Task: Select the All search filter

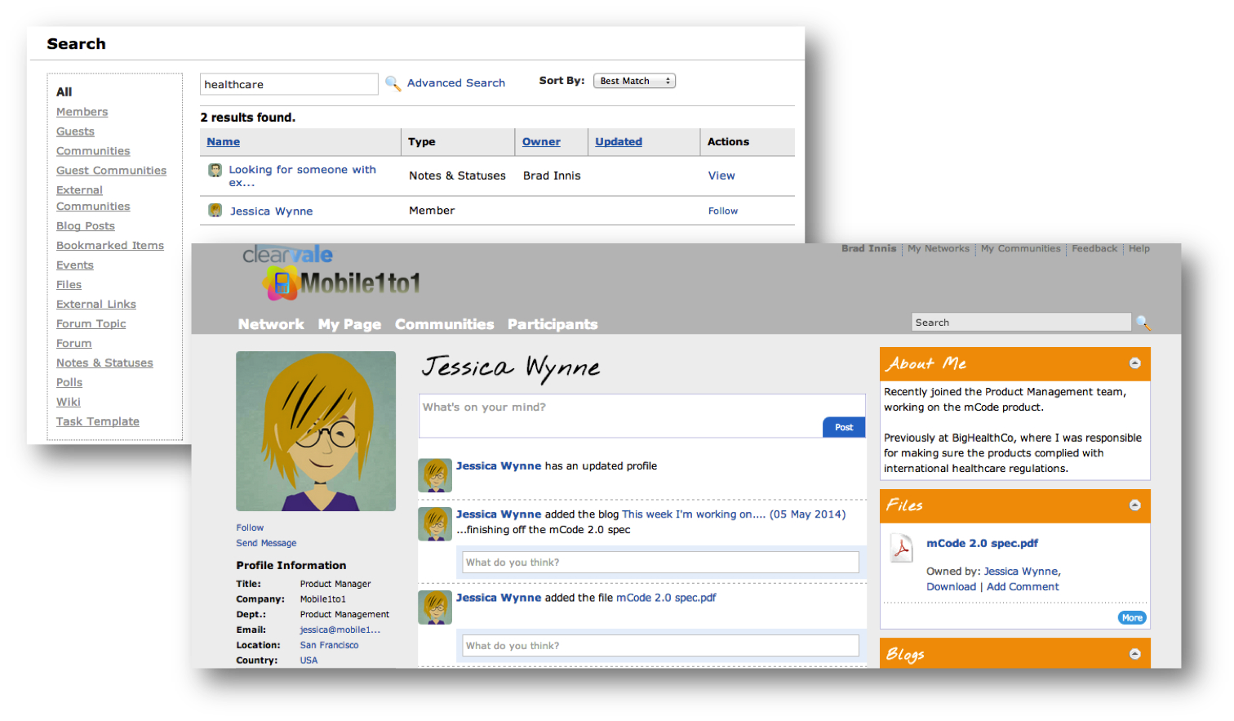Action: pos(64,92)
